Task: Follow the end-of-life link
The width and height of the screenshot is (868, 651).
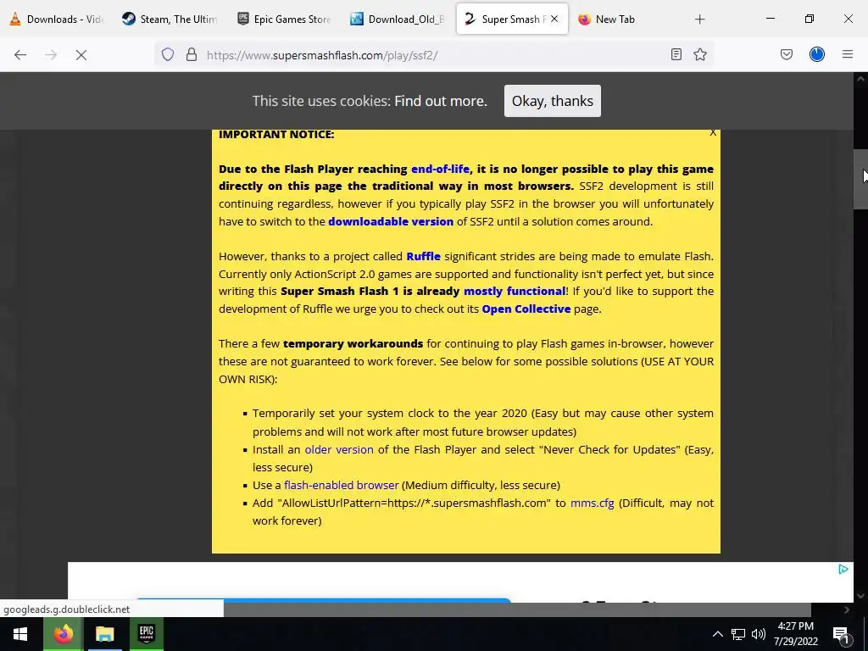Action: pyautogui.click(x=440, y=169)
